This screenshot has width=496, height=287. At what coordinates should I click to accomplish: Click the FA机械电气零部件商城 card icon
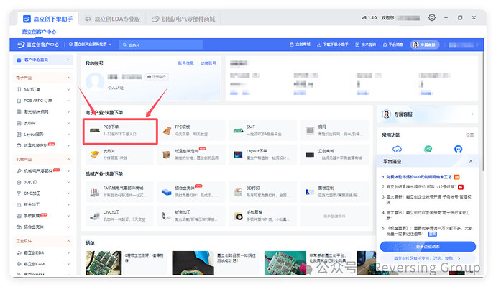point(95,192)
